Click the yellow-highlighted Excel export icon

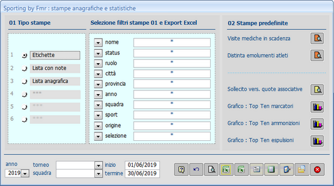coord(226,170)
